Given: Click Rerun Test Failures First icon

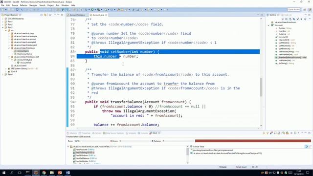Looking at the screenshot, I should (x=288, y=133).
